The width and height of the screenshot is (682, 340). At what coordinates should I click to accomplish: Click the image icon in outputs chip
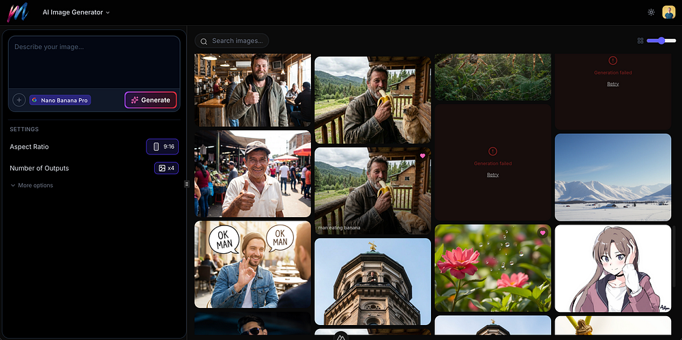(162, 168)
